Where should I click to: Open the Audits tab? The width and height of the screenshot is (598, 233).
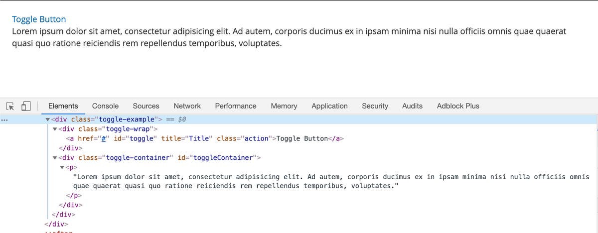pos(412,106)
